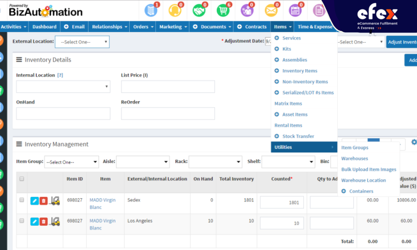Toggle the select-all checkbox in table header
This screenshot has height=250, width=417.
(22, 179)
